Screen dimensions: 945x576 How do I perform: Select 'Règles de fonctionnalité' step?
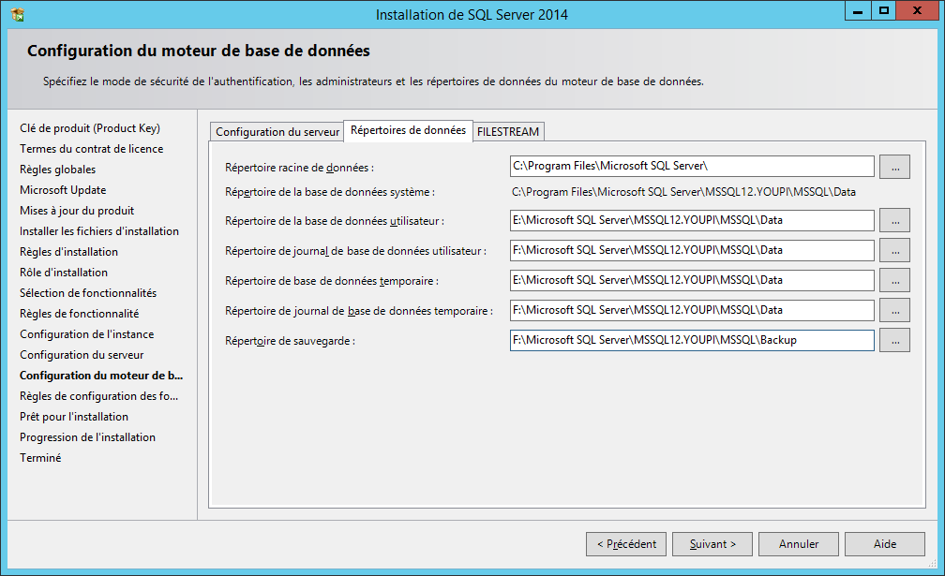80,314
